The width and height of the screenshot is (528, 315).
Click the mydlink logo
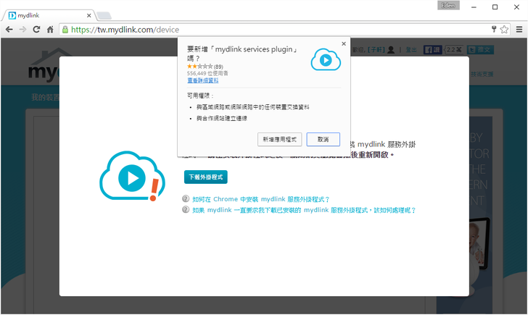click(x=44, y=66)
